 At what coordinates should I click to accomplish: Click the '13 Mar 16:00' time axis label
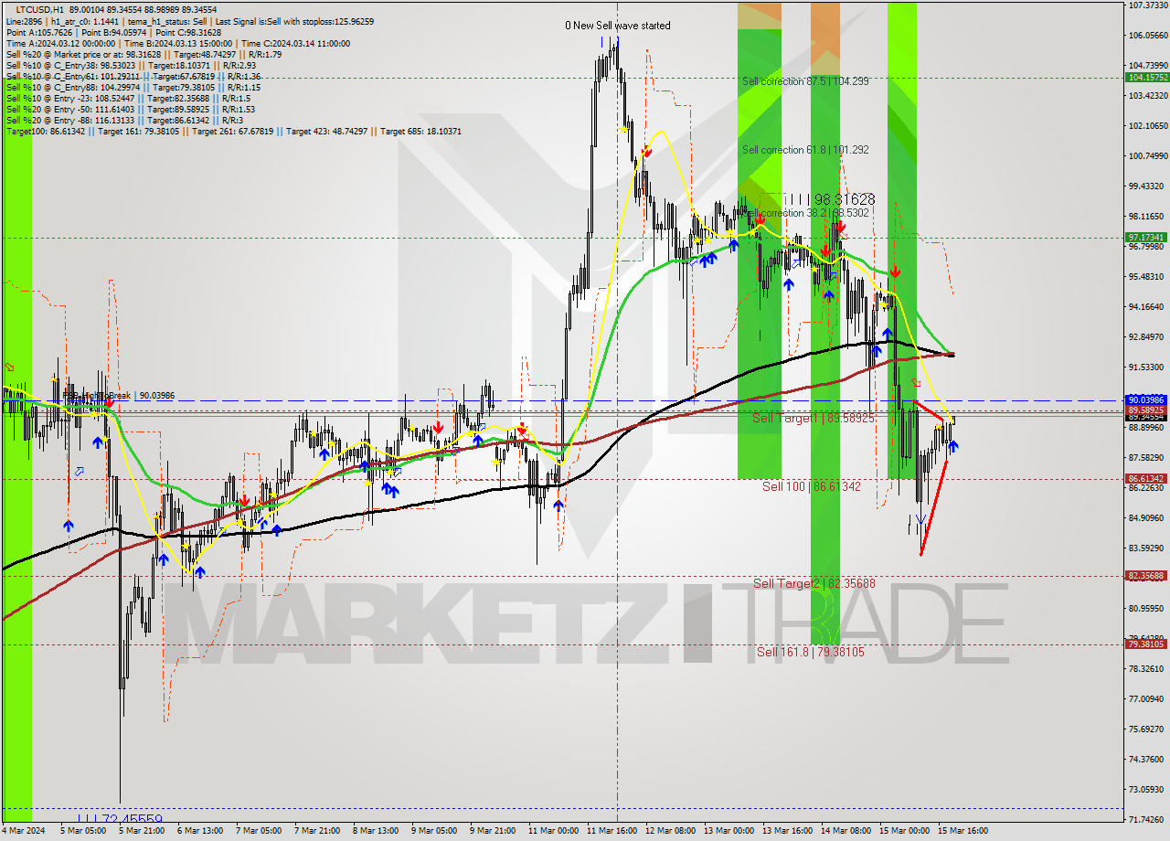(787, 831)
